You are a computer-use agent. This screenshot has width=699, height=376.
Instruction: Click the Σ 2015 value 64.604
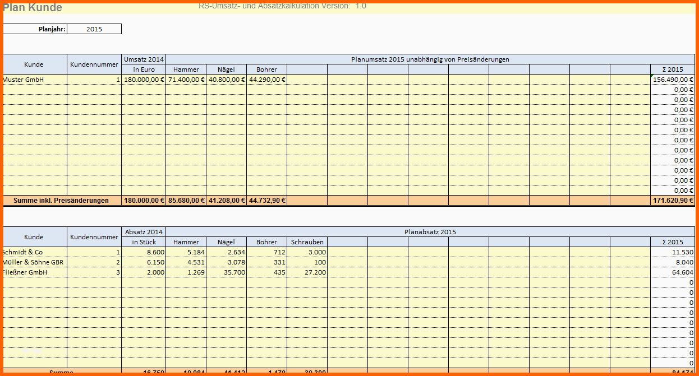[x=673, y=272]
